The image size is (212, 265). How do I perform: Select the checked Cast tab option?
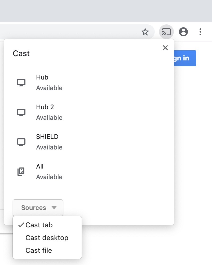pyautogui.click(x=39, y=225)
